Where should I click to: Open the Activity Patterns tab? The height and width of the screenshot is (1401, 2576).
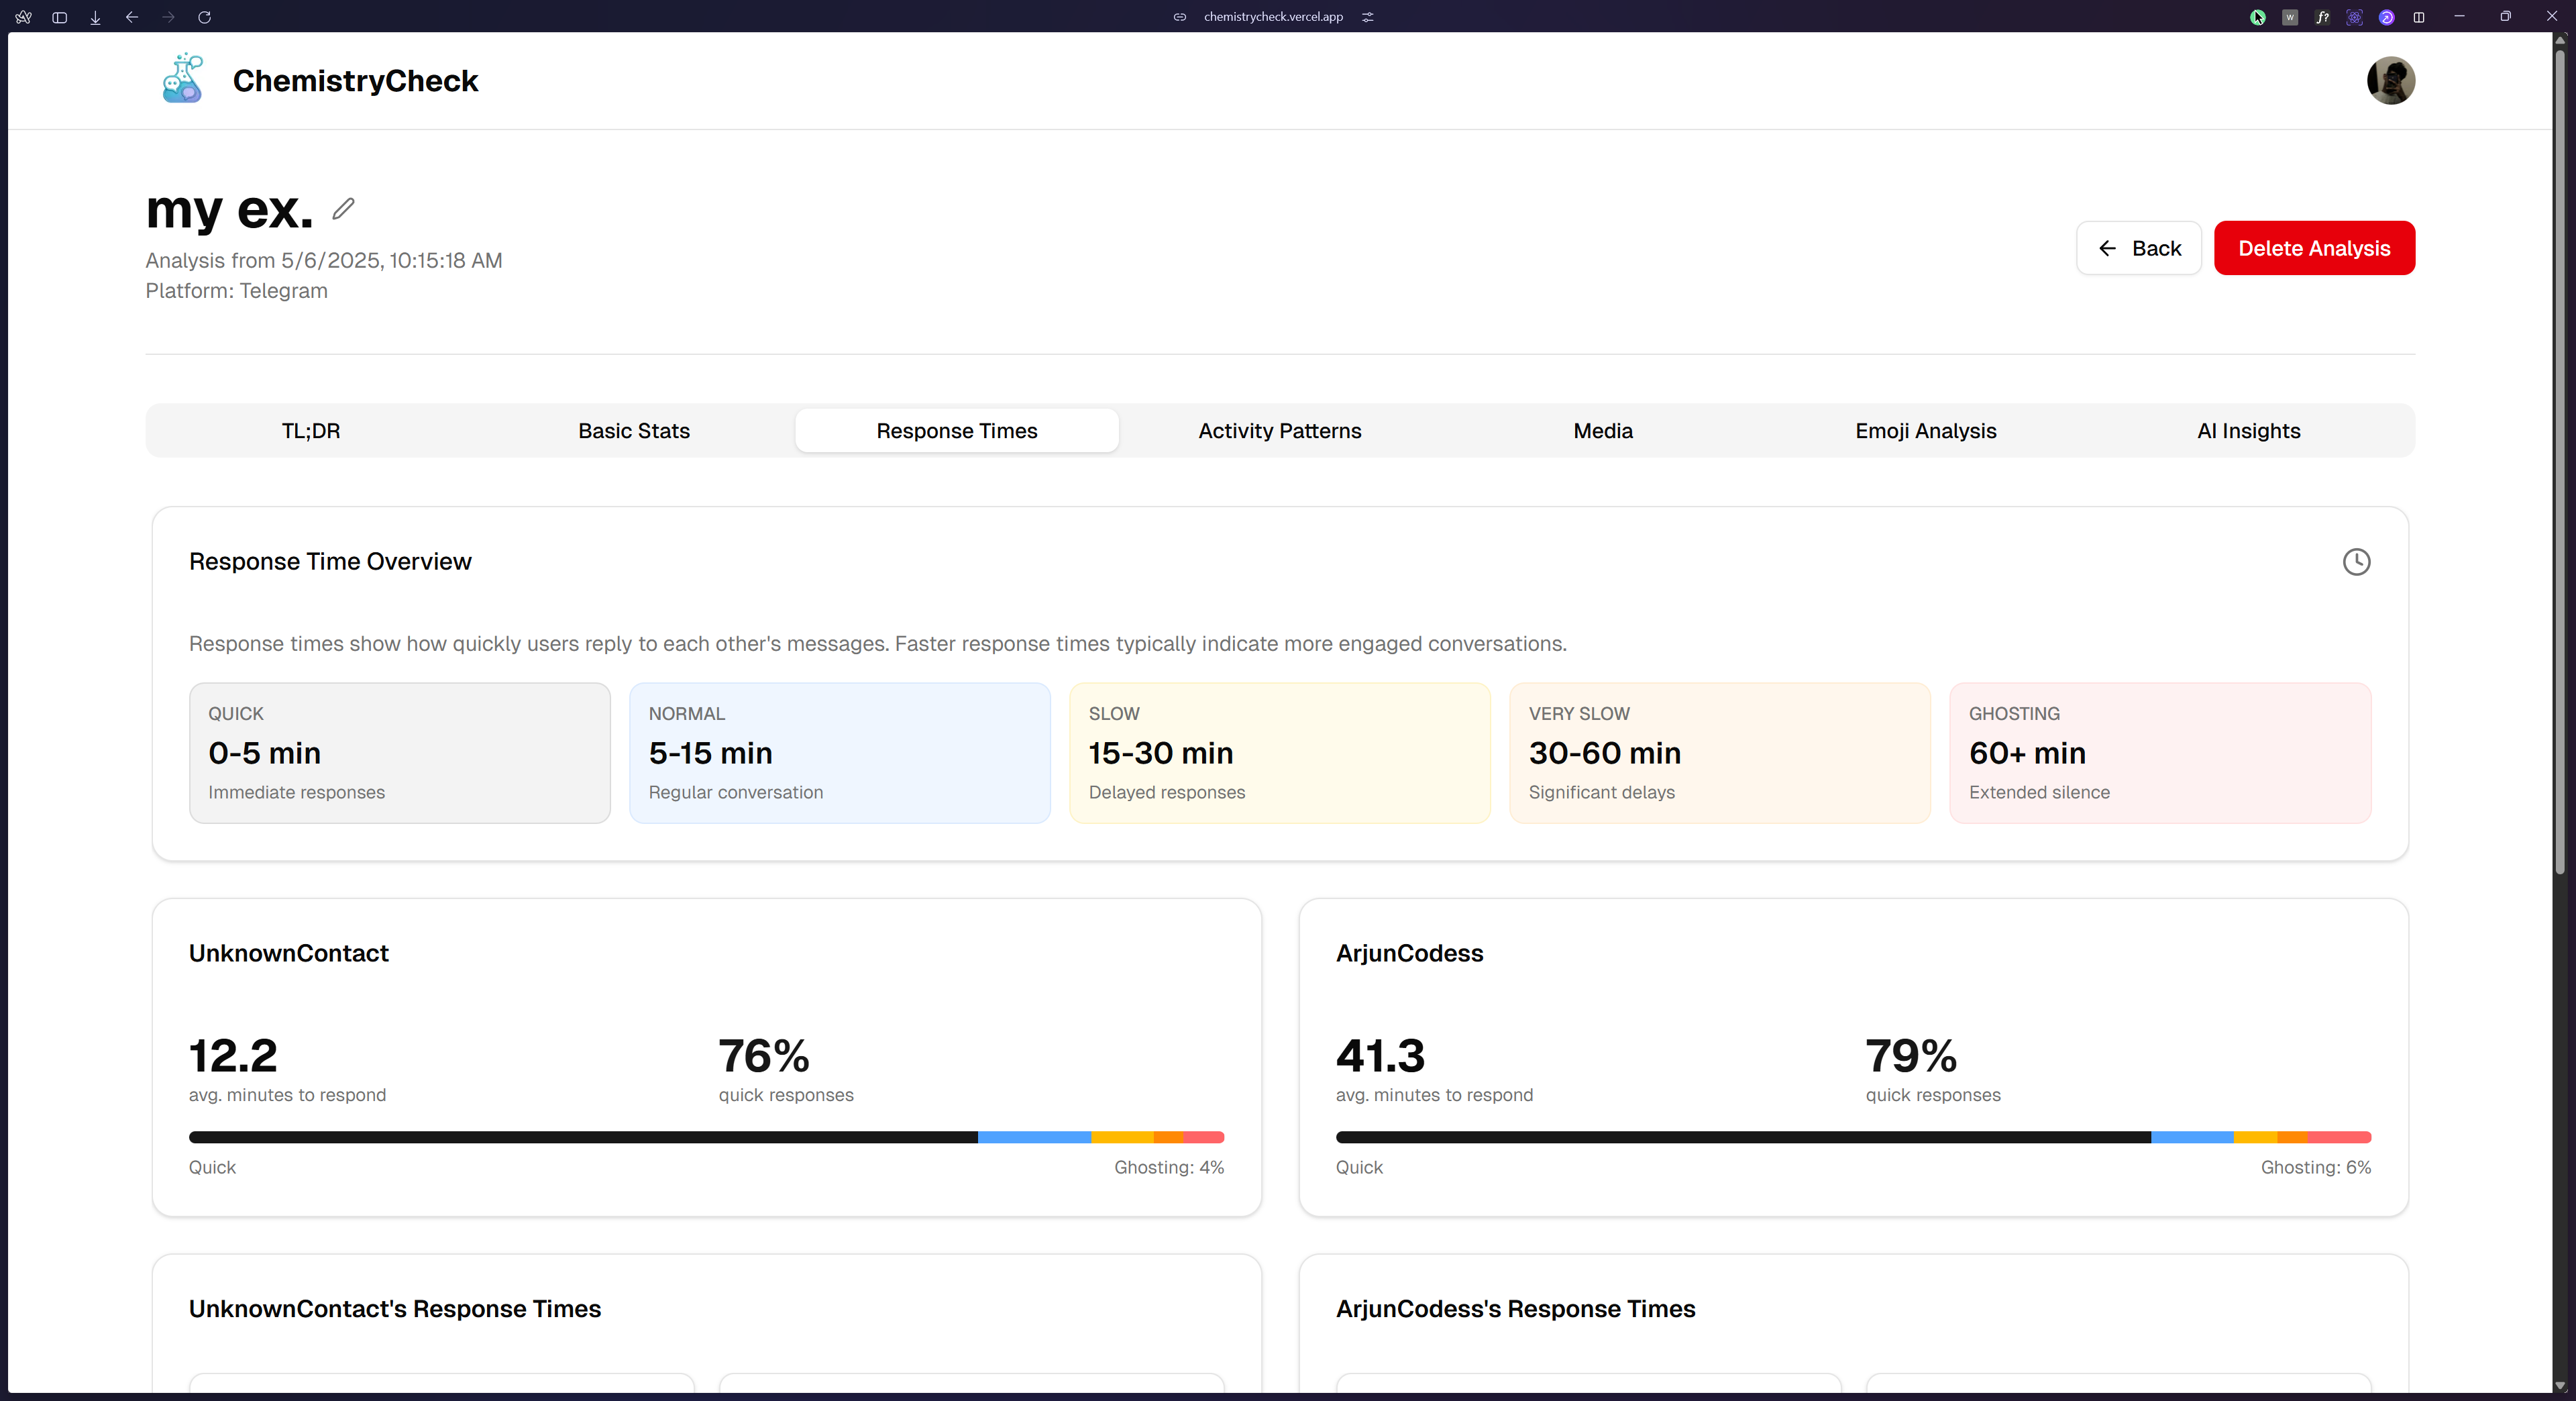pos(1279,431)
